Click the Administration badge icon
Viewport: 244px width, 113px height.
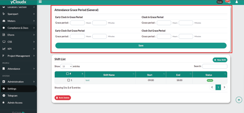[4, 82]
